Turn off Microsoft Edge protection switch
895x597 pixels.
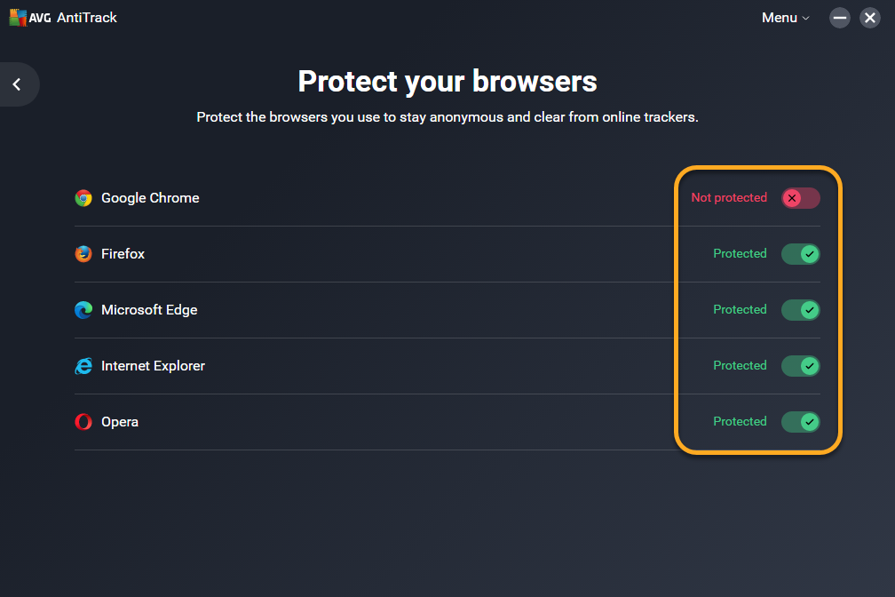click(800, 310)
